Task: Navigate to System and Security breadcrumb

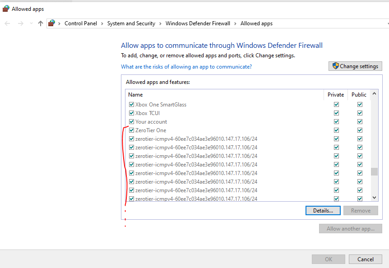Action: (x=131, y=23)
